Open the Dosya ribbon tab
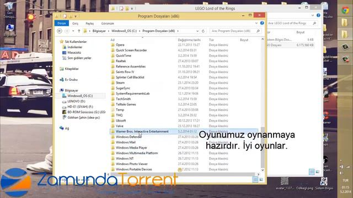The image size is (353, 198). click(x=61, y=23)
